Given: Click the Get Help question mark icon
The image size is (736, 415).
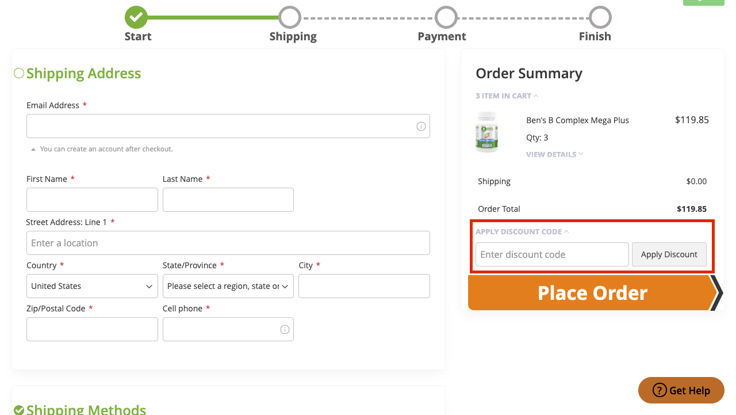Looking at the screenshot, I should click(660, 390).
